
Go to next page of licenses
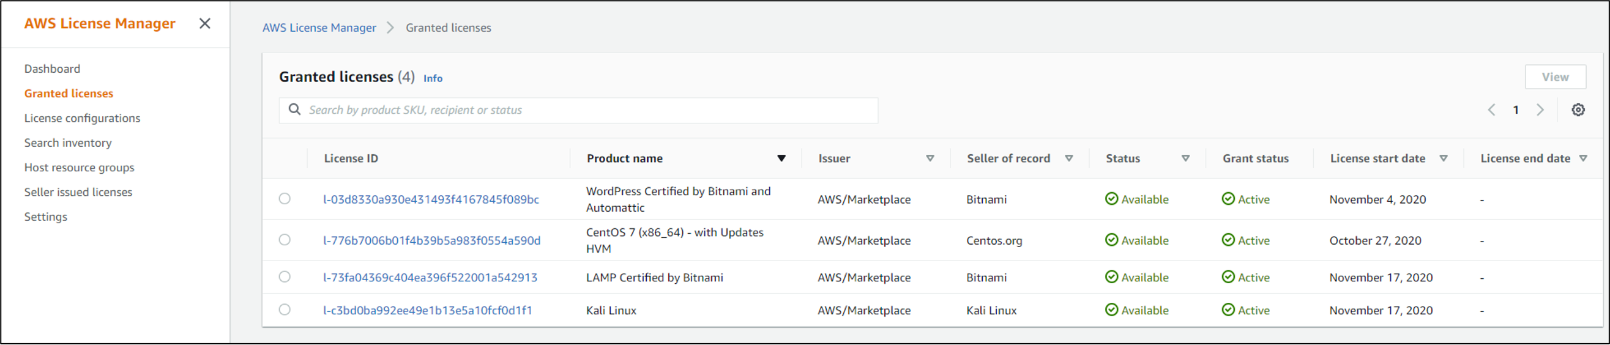tap(1540, 110)
